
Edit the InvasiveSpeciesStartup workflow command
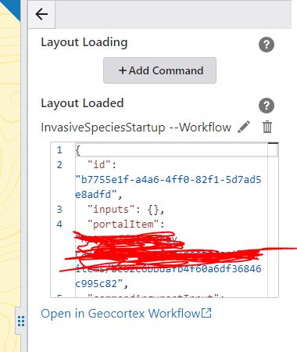(x=244, y=127)
